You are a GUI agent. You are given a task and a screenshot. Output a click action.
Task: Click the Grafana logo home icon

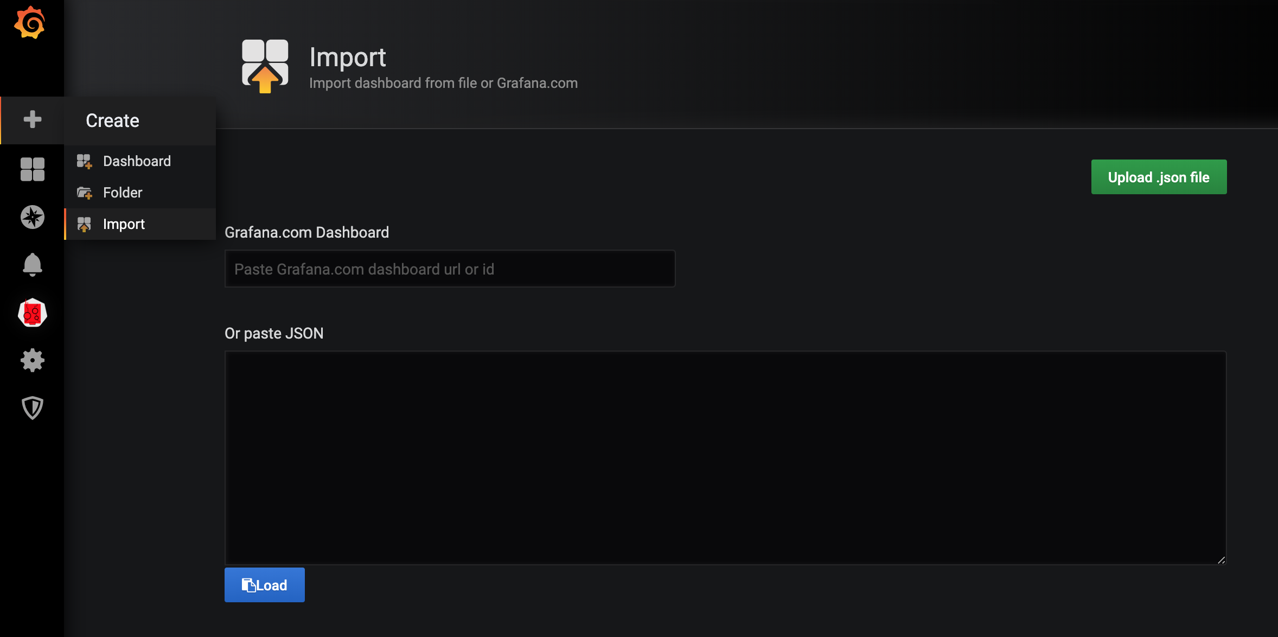point(30,22)
